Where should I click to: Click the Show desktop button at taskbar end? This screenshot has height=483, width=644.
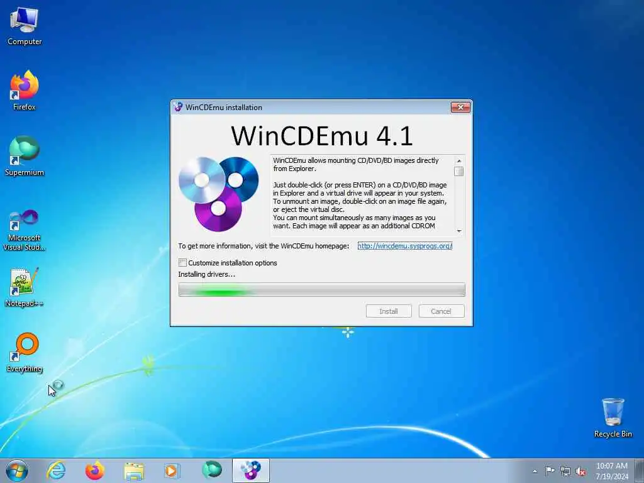[640, 470]
